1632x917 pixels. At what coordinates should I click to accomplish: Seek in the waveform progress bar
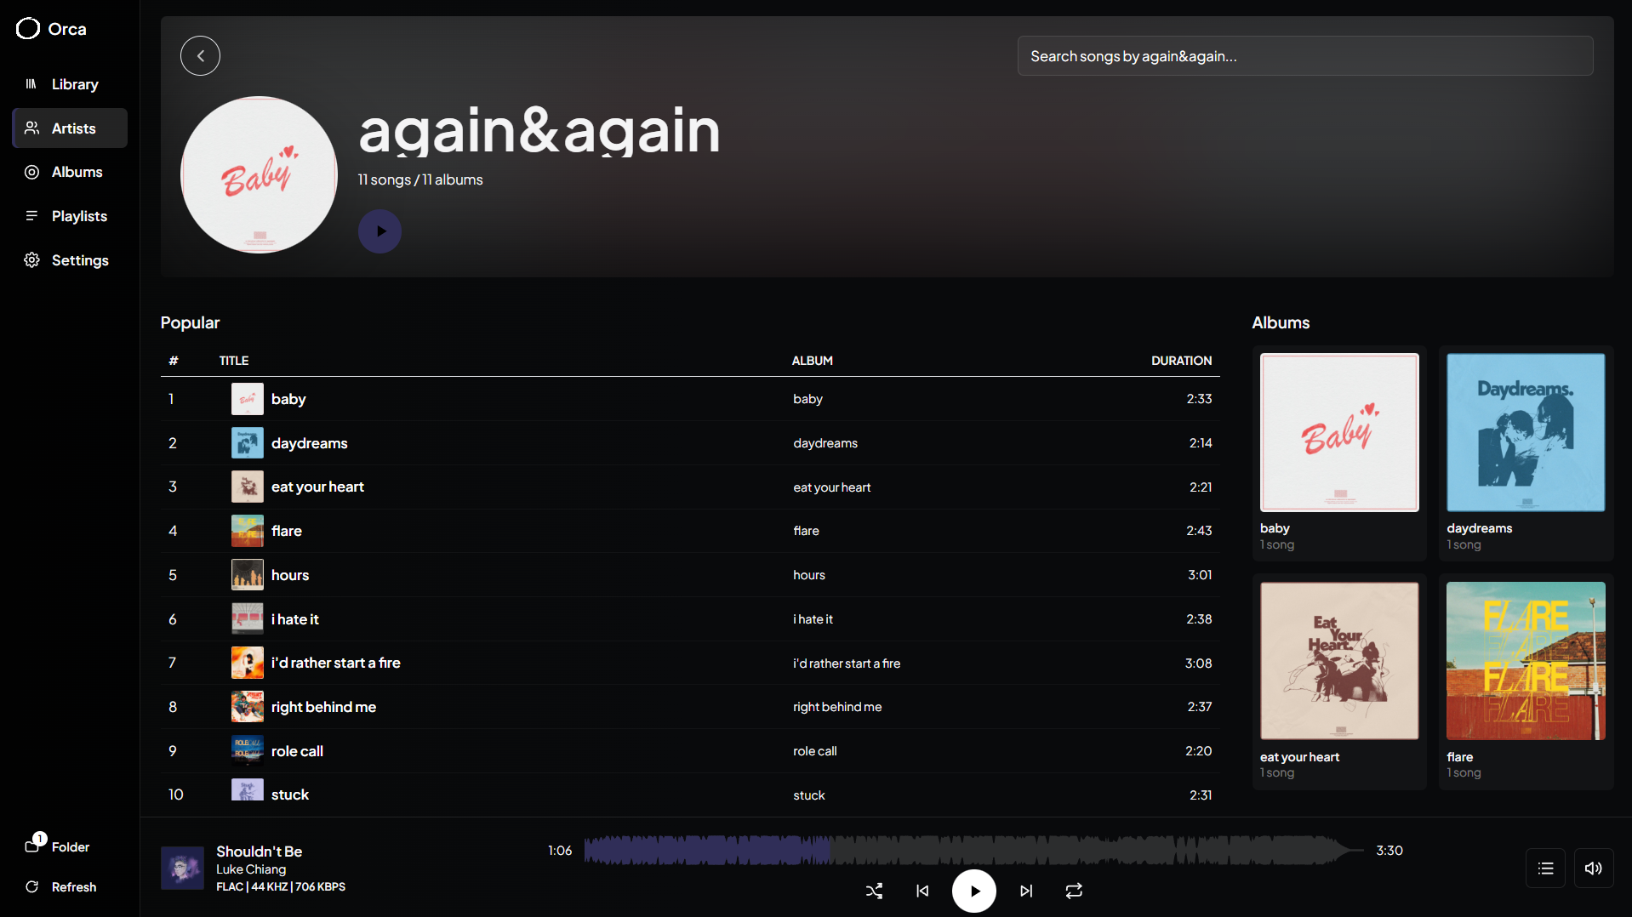click(x=974, y=850)
